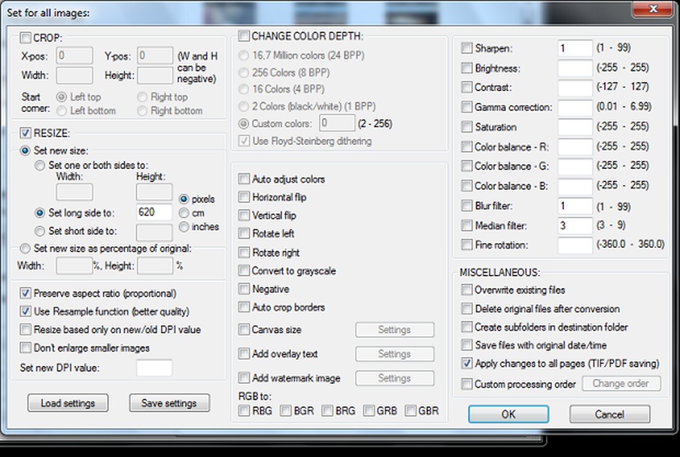The image size is (680, 457).
Task: Click the Set new DPI value field
Action: (154, 368)
